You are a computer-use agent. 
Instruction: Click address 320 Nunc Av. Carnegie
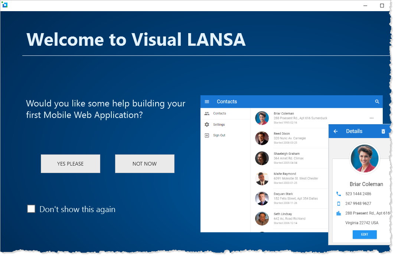click(290, 138)
